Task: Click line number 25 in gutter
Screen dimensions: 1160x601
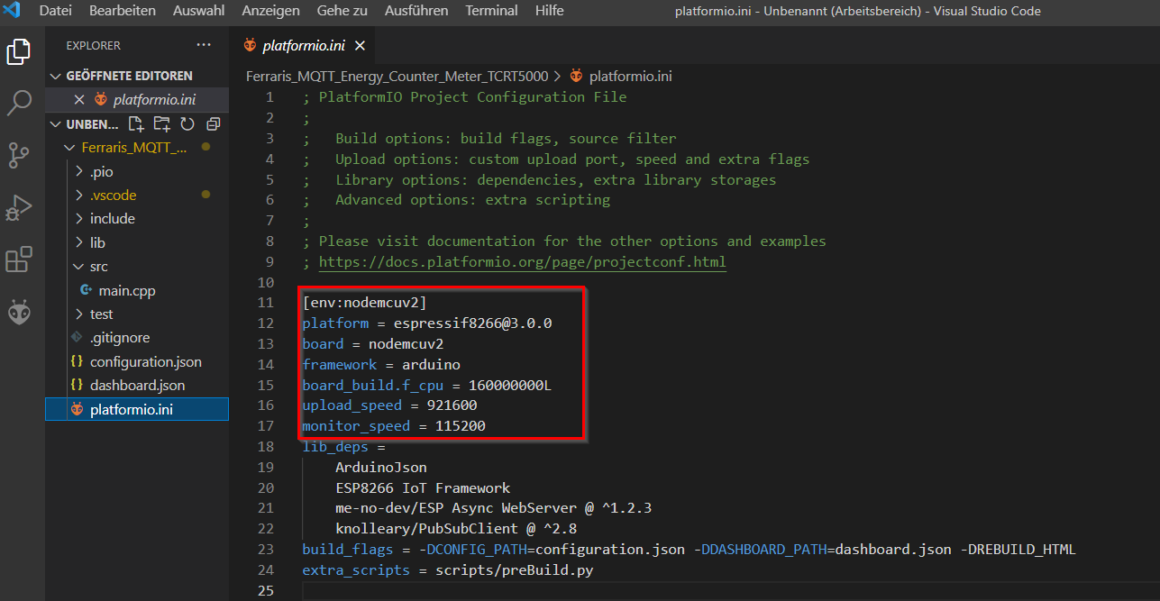Action: (265, 590)
